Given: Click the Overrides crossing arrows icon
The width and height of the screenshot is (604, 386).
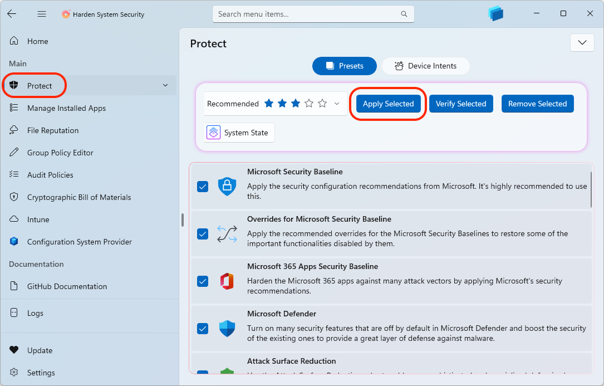Looking at the screenshot, I should click(227, 234).
